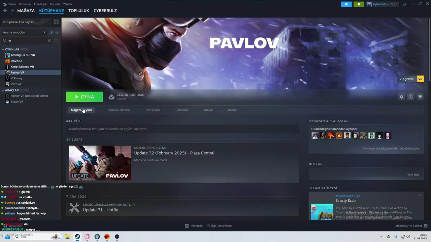Open the blue announcements megaphone icon
Image resolution: width=431 pixels, height=242 pixels.
click(346, 4)
